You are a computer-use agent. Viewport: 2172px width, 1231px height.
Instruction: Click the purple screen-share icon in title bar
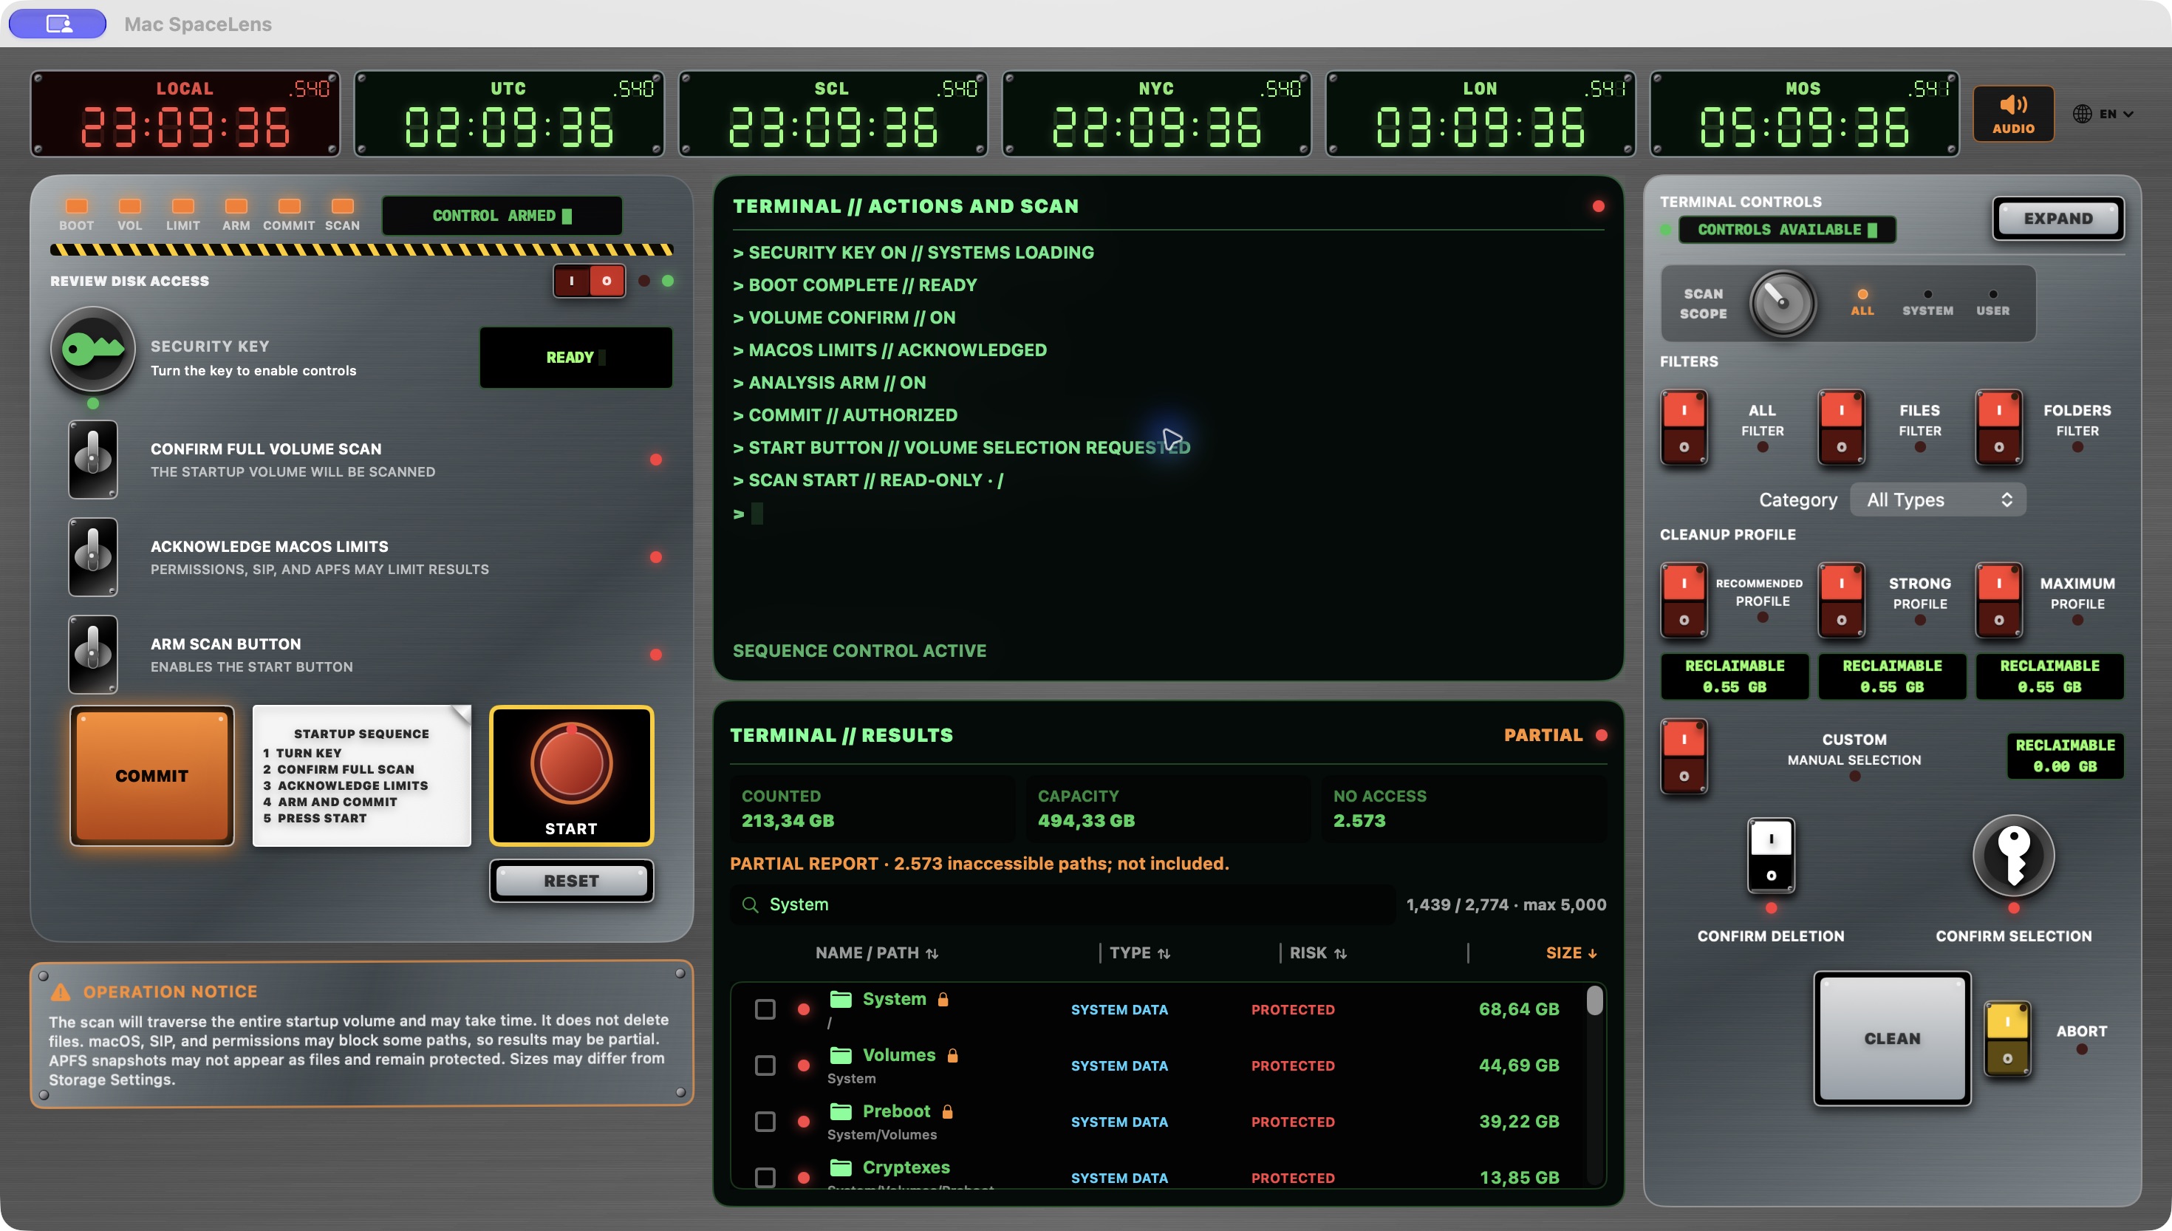click(58, 24)
